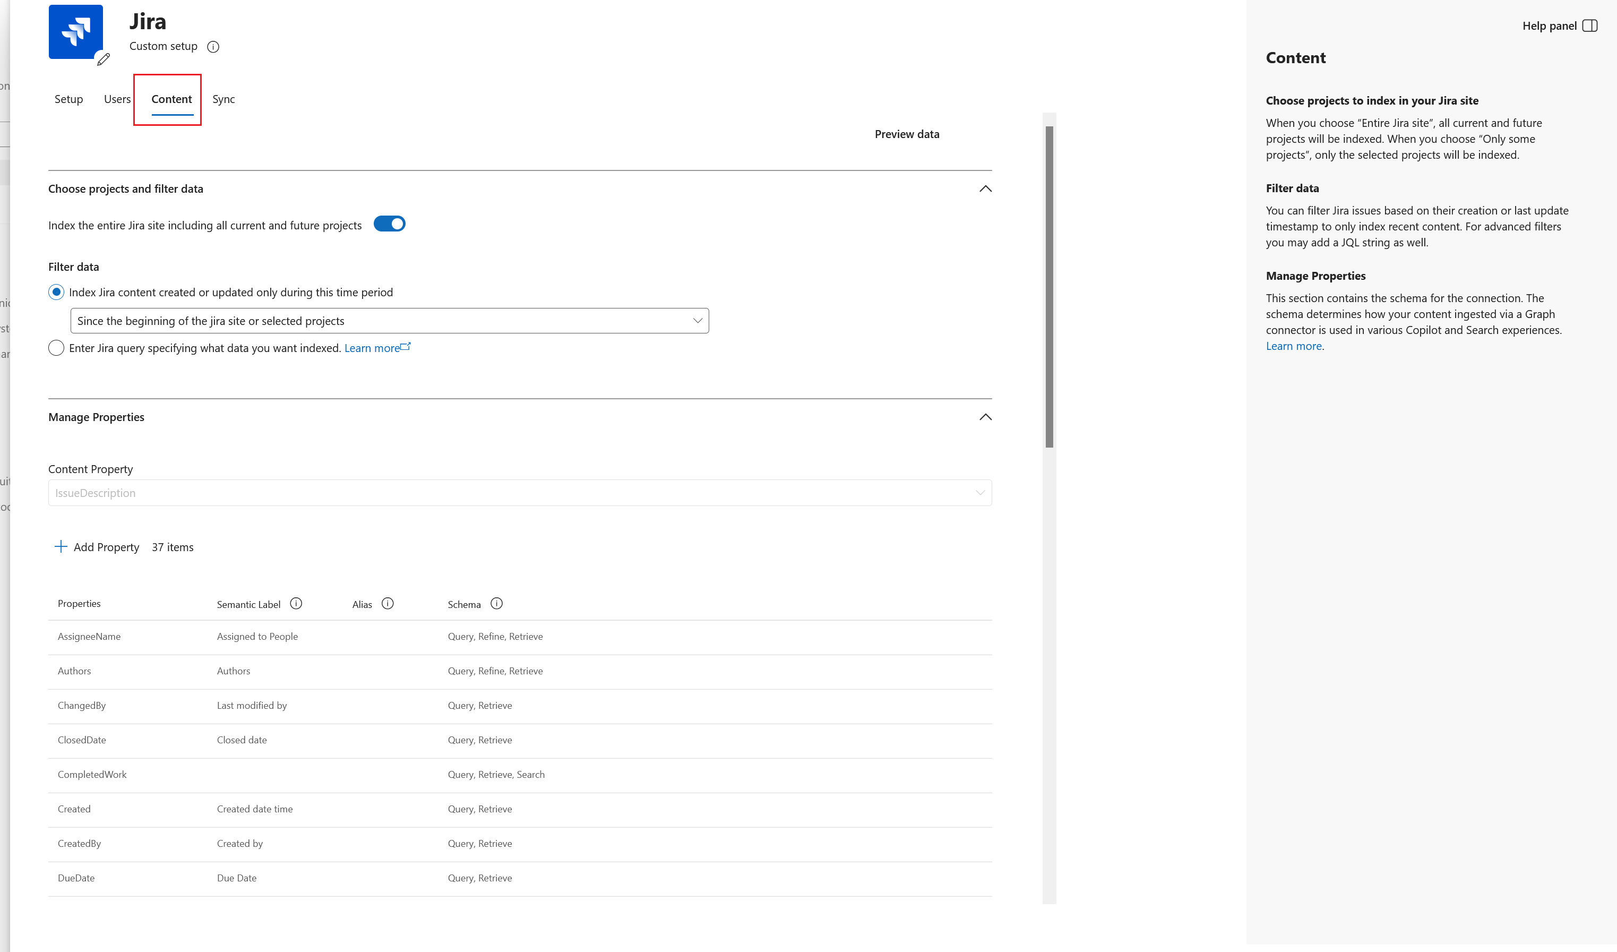Switch to the Users tab
The width and height of the screenshot is (1617, 952).
point(117,99)
